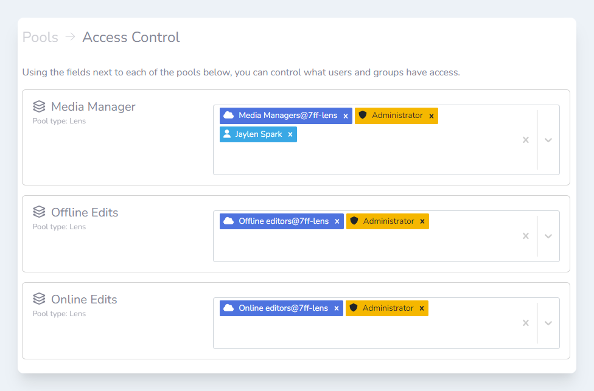594x391 pixels.
Task: Clear all Offline Edits access entries
Action: (x=526, y=236)
